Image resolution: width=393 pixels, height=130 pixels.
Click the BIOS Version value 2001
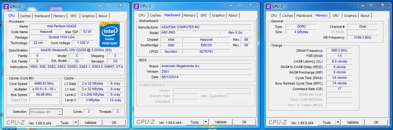[206, 71]
